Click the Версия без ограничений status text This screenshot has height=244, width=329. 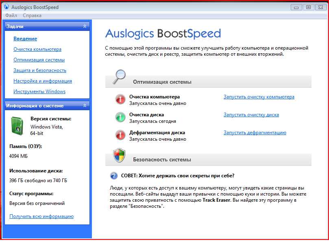point(37,203)
